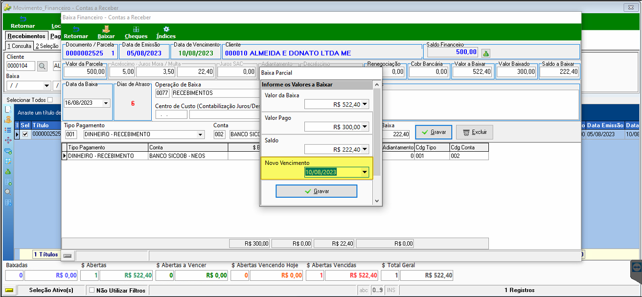The image size is (642, 297).
Task: Click Gravar button in Baixa Parcial popup
Action: coord(317,191)
